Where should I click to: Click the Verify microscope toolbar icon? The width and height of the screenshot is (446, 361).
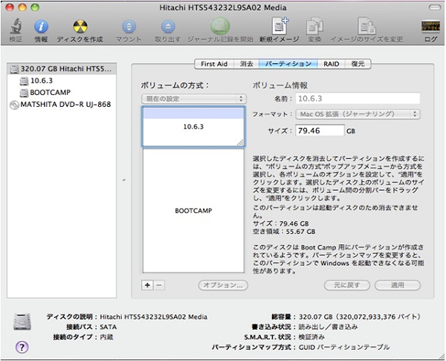16,27
